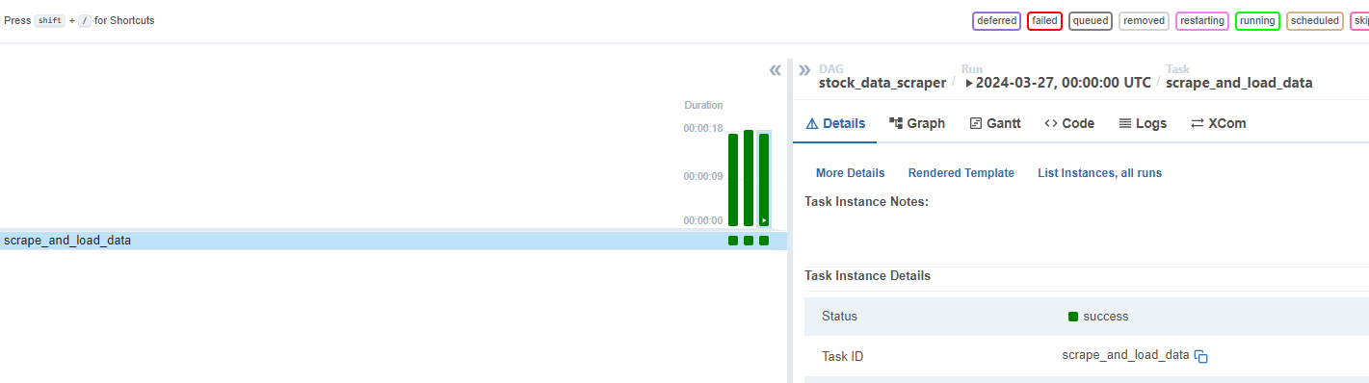1369x383 pixels.
Task: Open List Instances, all runs
Action: 1099,173
